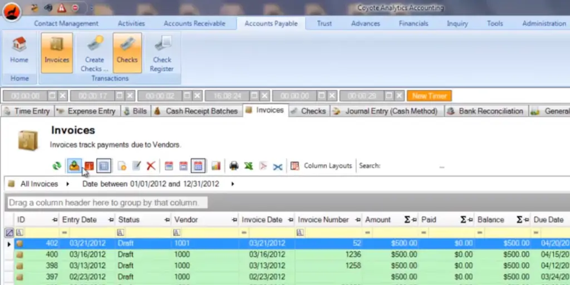Screen dimensions: 570x285
Task: Open the Time Entry document tab
Action: pyautogui.click(x=28, y=111)
